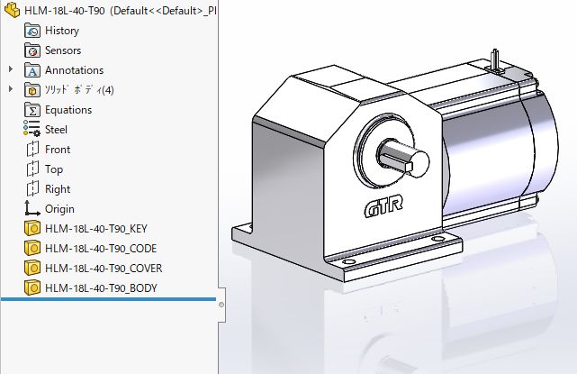Image resolution: width=577 pixels, height=374 pixels.
Task: Click the Front plane icon
Action: click(x=32, y=150)
